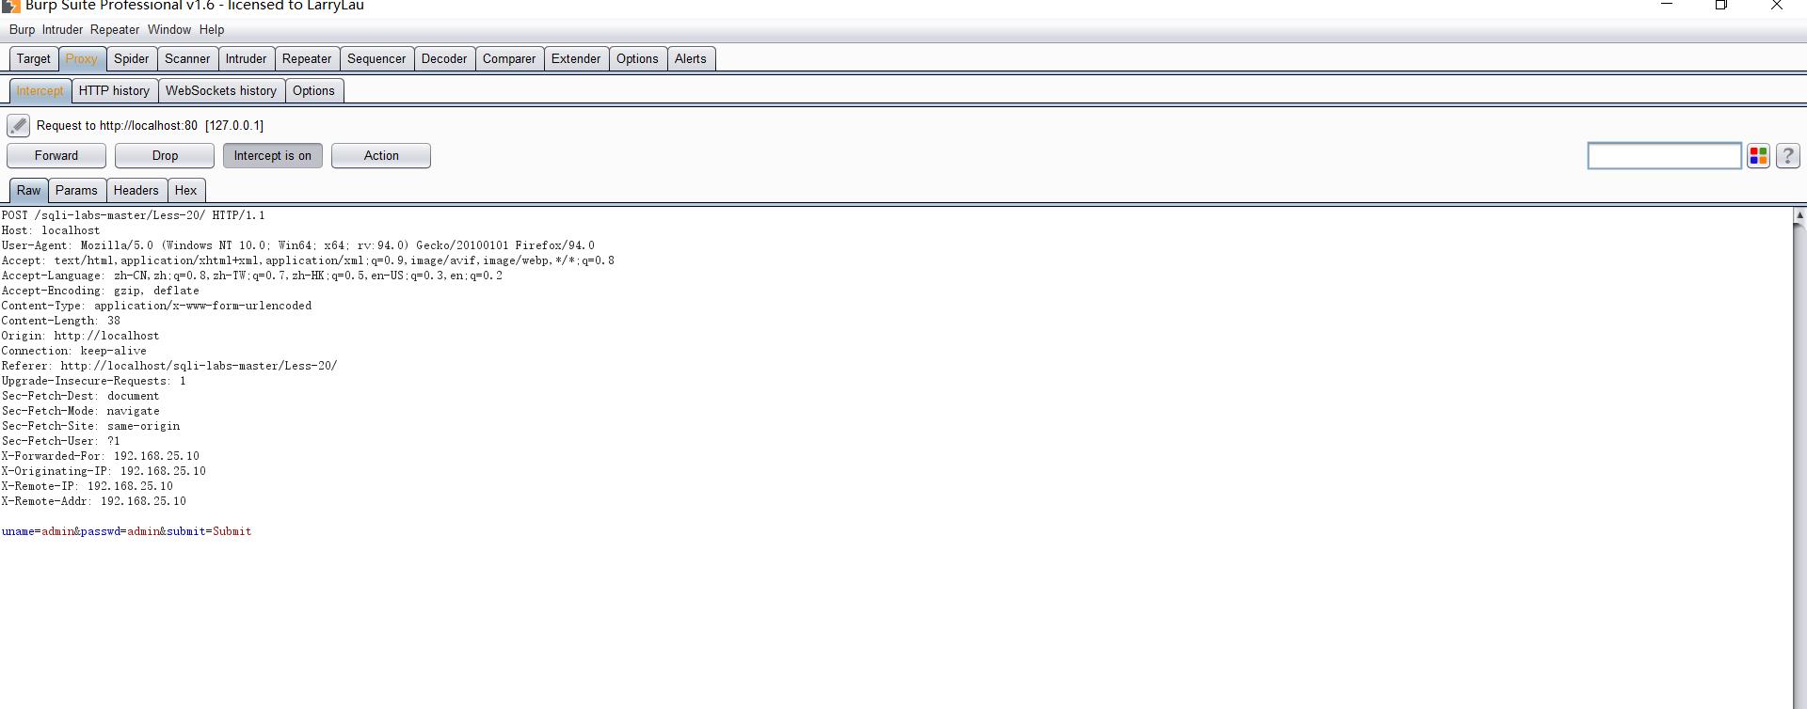Viewport: 1807px width, 709px height.
Task: Click the Referer header line
Action: (x=169, y=366)
